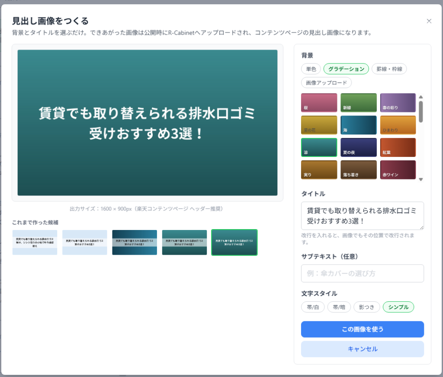Image resolution: width=443 pixels, height=377 pixels.
Task: Click the swatch list scroll down arrow
Action: 421,179
